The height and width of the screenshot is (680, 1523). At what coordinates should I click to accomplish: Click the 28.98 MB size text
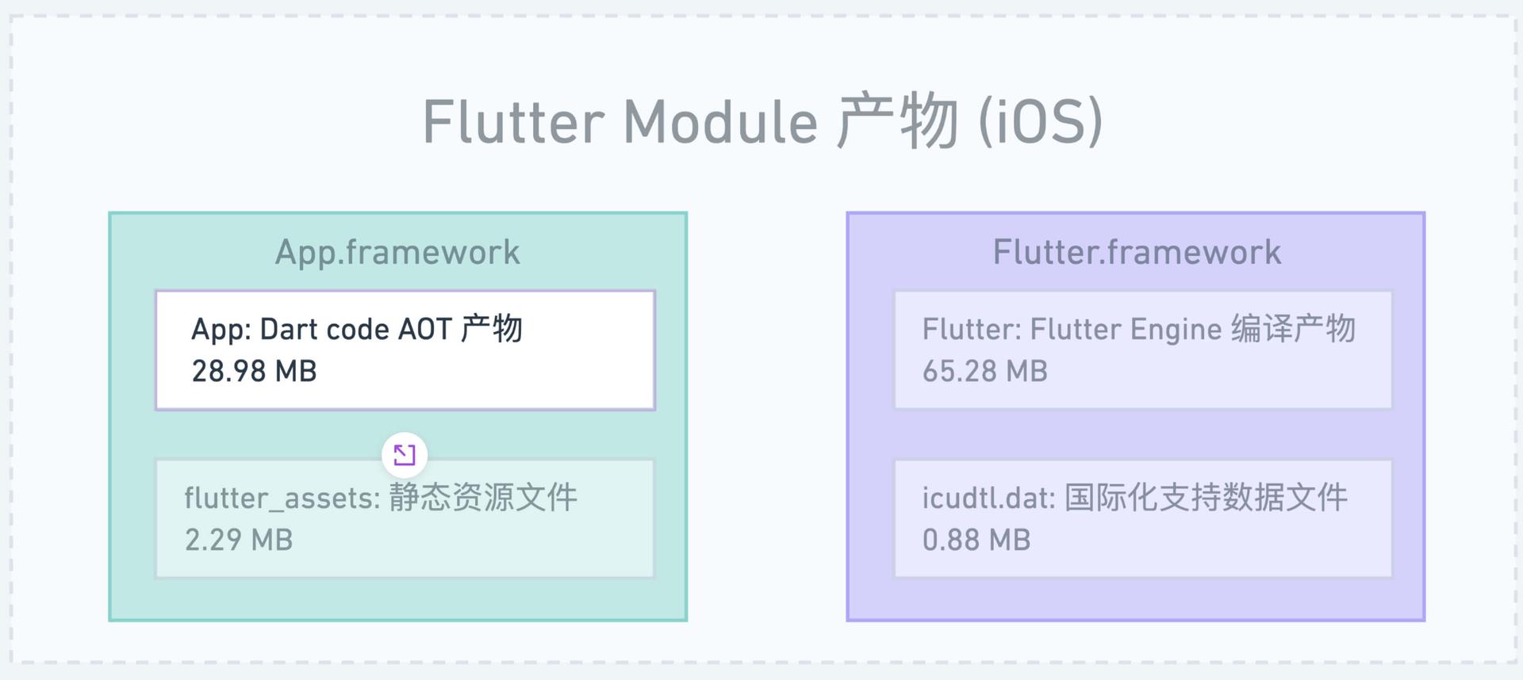254,371
